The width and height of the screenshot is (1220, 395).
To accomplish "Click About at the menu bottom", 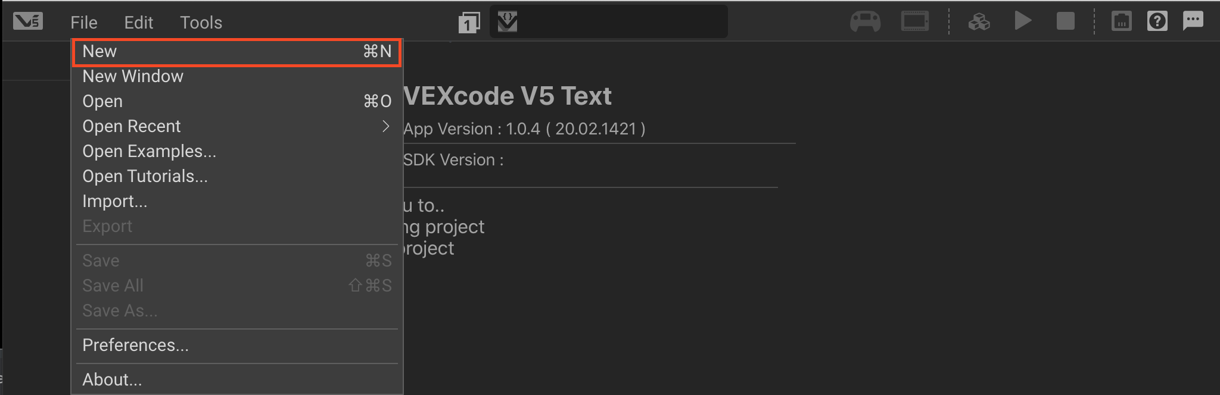I will [x=112, y=379].
